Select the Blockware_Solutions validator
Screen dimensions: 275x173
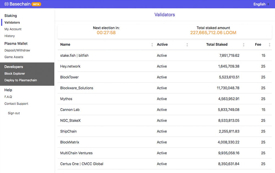click(x=77, y=88)
